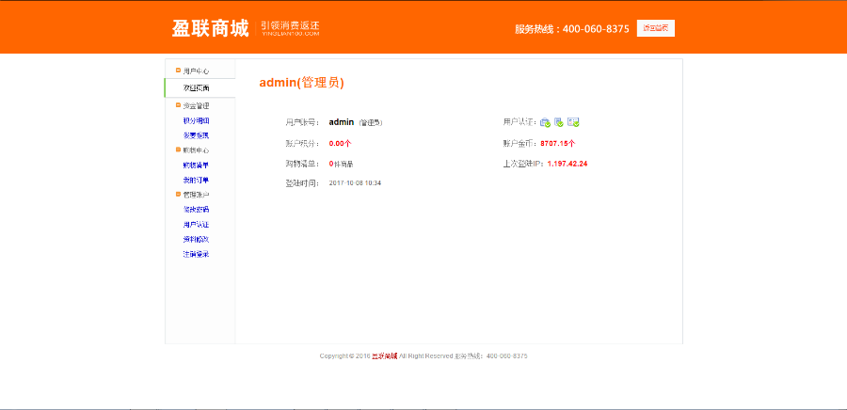Click the 盈联商城 logo in header

coord(210,28)
